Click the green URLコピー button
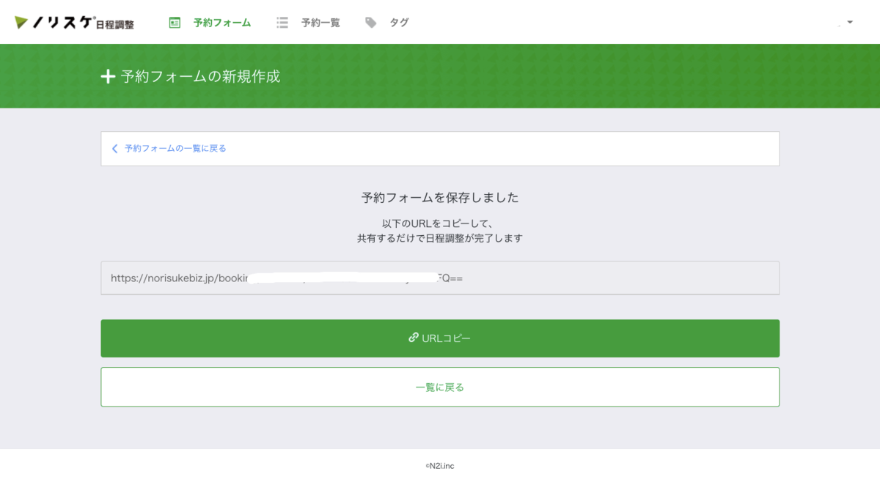 click(440, 338)
